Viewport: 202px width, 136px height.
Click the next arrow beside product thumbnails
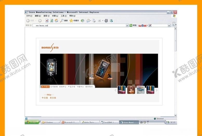point(157,90)
